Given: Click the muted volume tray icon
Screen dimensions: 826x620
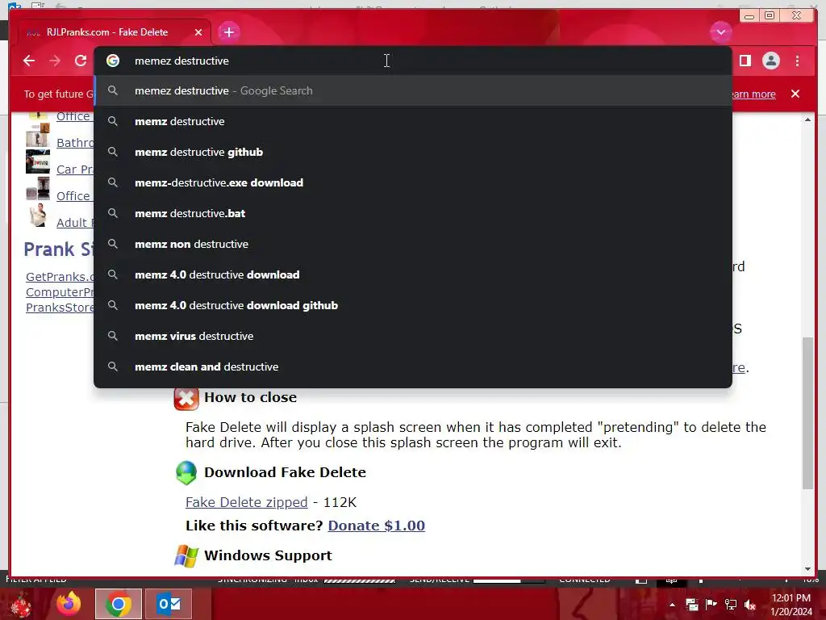Looking at the screenshot, I should pyautogui.click(x=750, y=605).
